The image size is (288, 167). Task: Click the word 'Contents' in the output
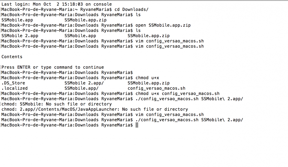(12, 57)
